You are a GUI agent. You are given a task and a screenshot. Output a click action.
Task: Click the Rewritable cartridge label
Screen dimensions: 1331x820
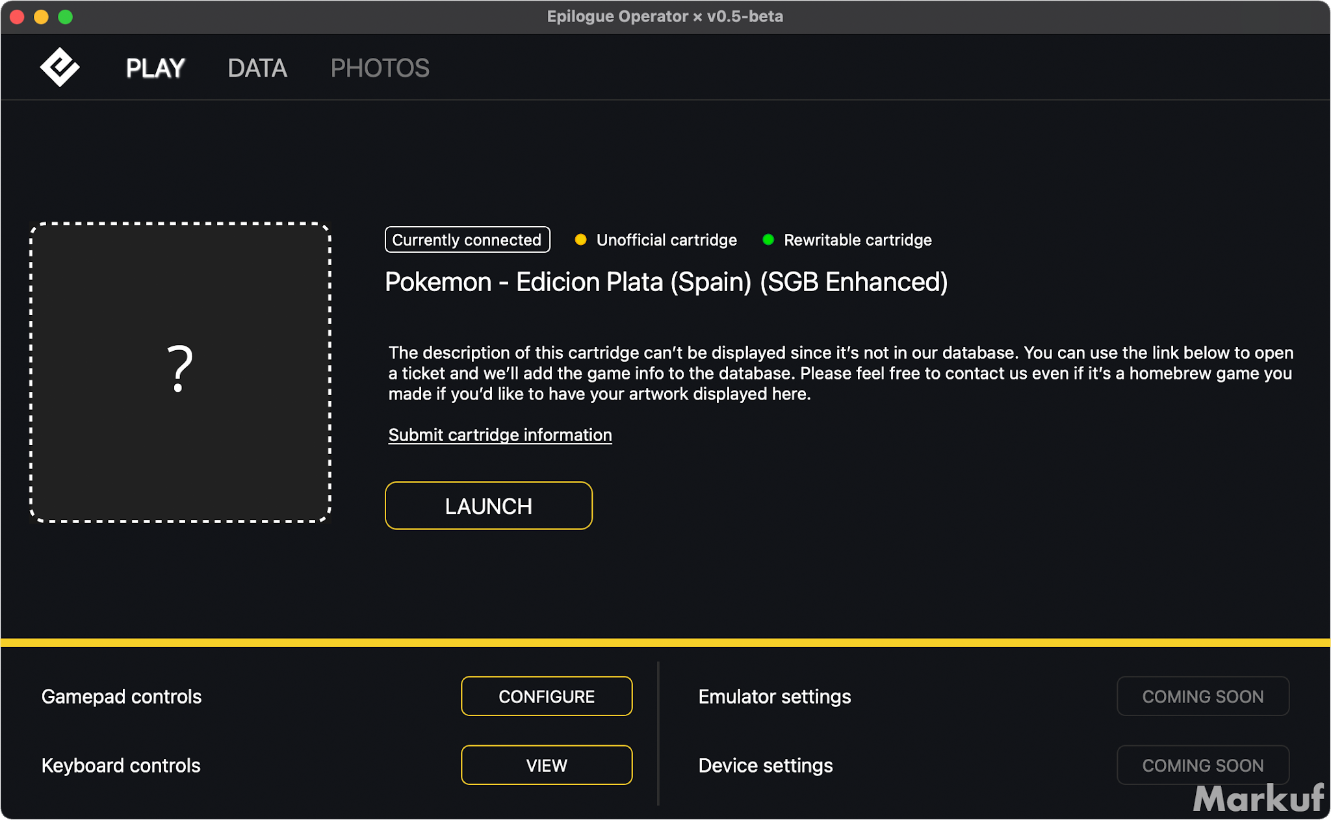[857, 240]
